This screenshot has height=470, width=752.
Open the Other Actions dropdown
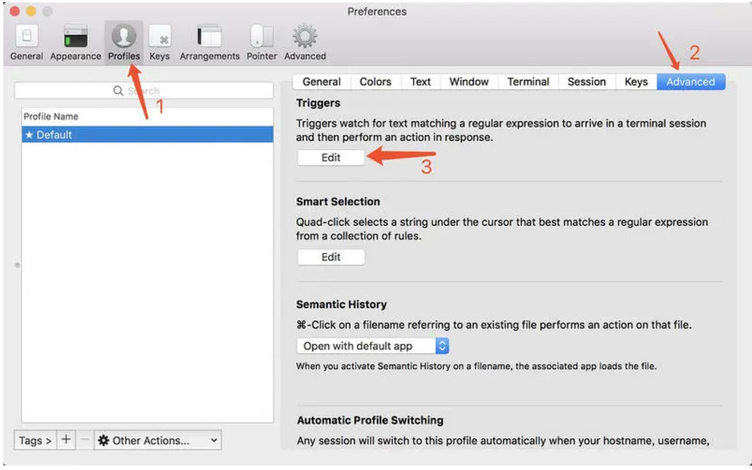[158, 440]
